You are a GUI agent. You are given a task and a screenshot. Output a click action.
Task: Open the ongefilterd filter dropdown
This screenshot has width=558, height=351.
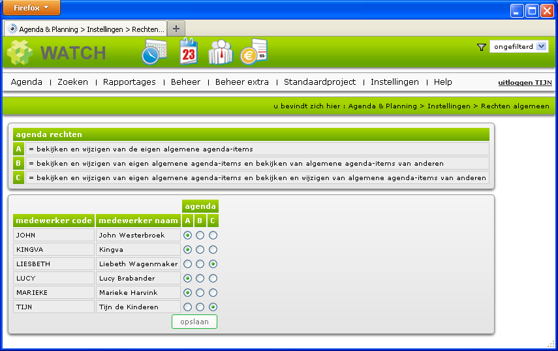click(519, 46)
